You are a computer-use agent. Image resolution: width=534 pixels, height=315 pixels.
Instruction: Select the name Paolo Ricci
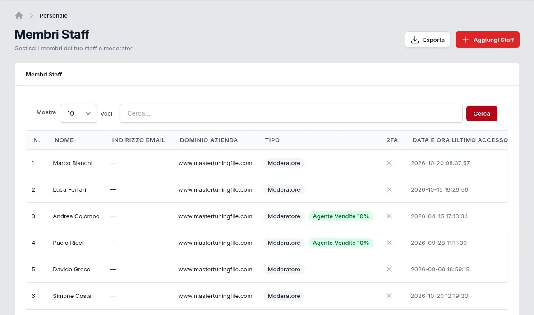coord(68,243)
